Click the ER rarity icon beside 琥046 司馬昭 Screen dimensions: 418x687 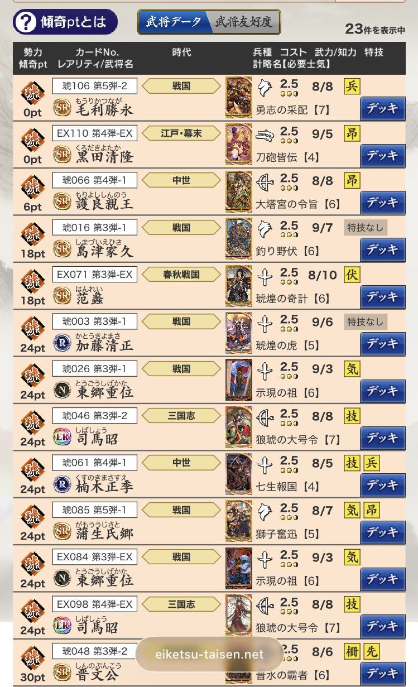62,436
